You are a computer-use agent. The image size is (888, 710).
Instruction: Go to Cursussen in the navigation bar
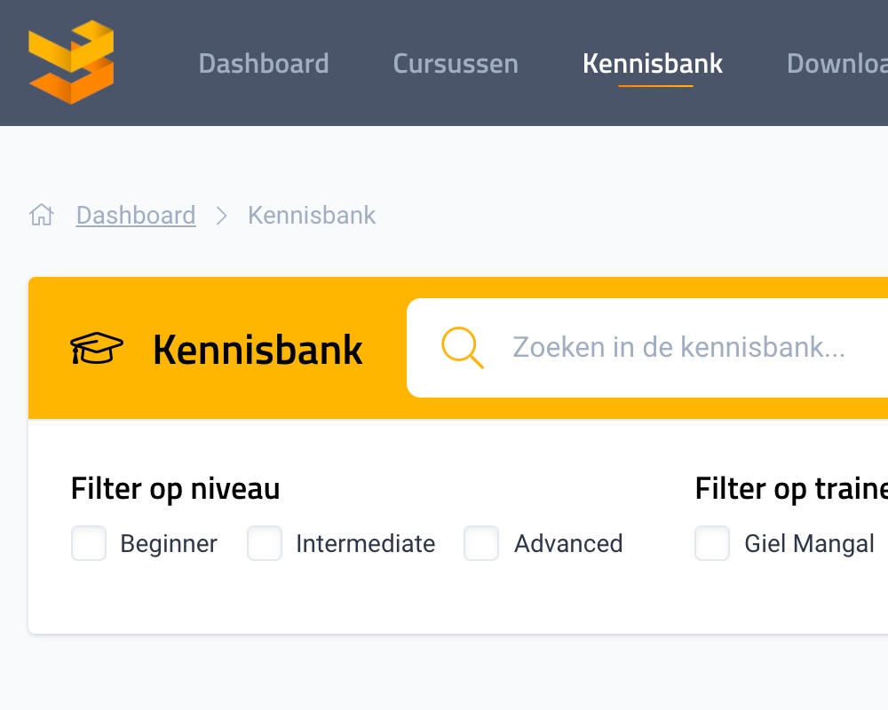click(x=456, y=64)
